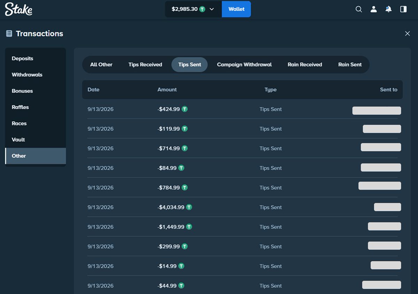Click the Sent to column header
The width and height of the screenshot is (418, 294).
click(x=388, y=90)
